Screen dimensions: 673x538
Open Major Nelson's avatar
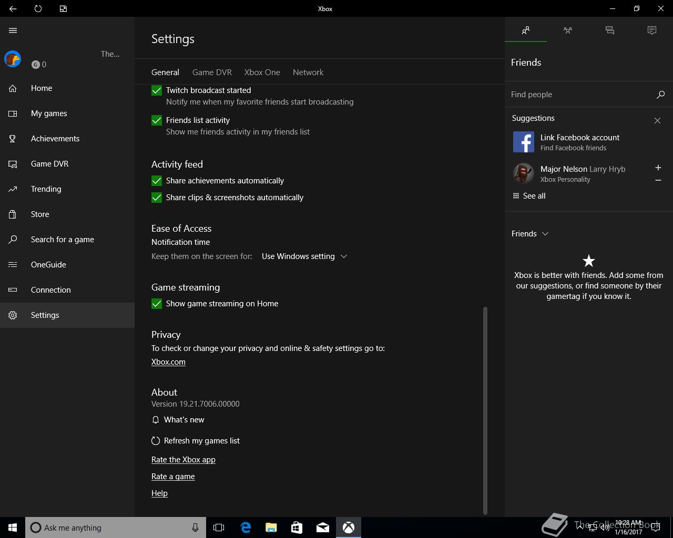tap(524, 173)
